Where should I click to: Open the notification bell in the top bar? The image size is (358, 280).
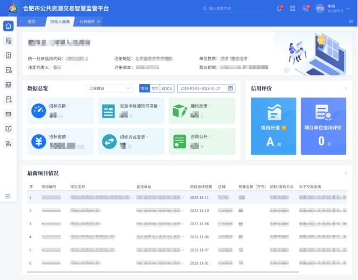point(279,8)
